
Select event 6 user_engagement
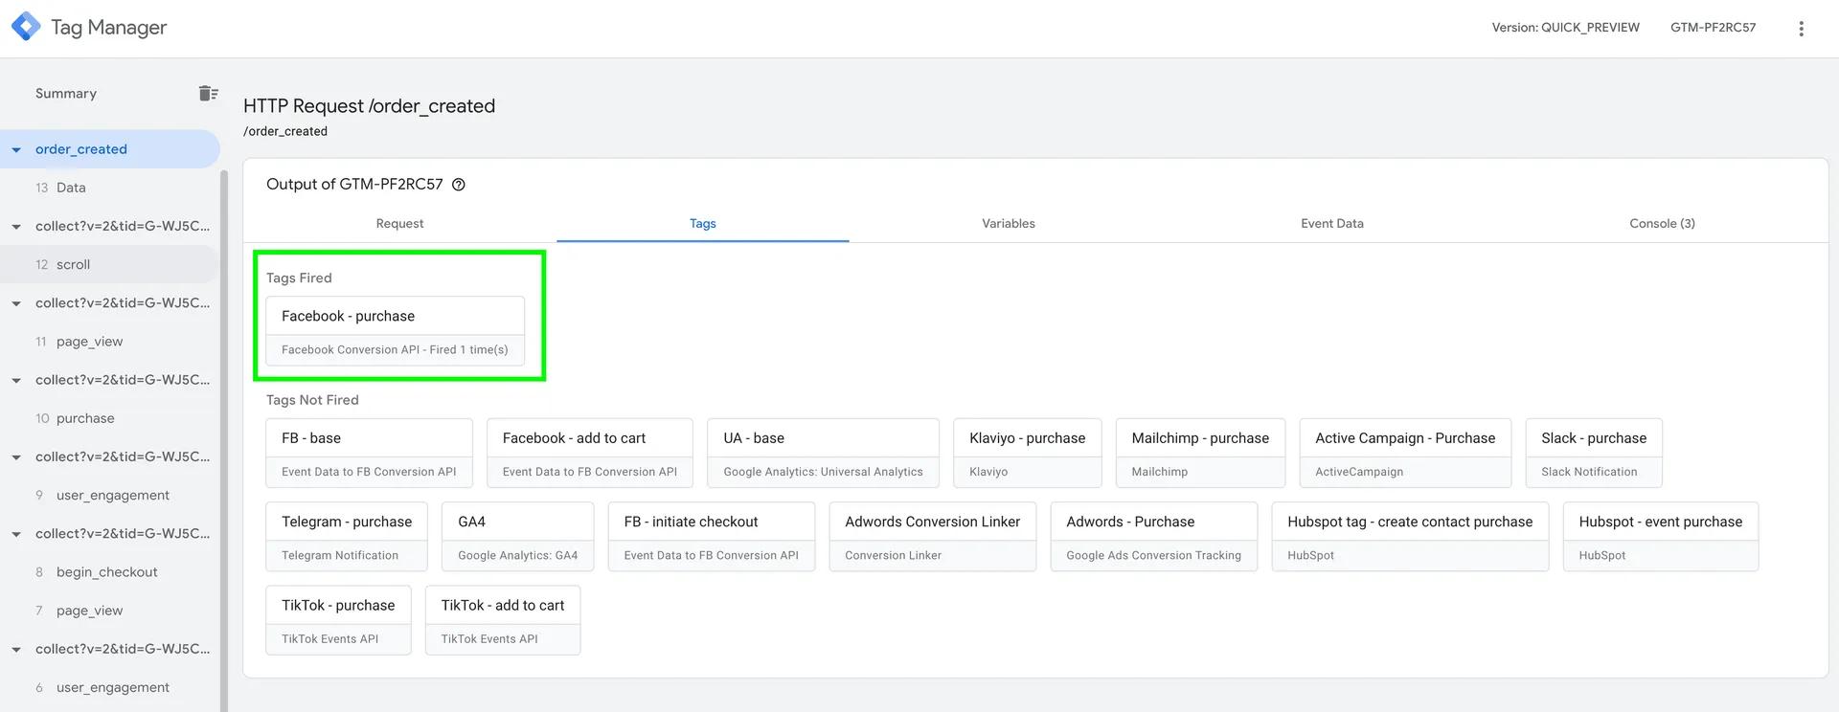coord(110,687)
